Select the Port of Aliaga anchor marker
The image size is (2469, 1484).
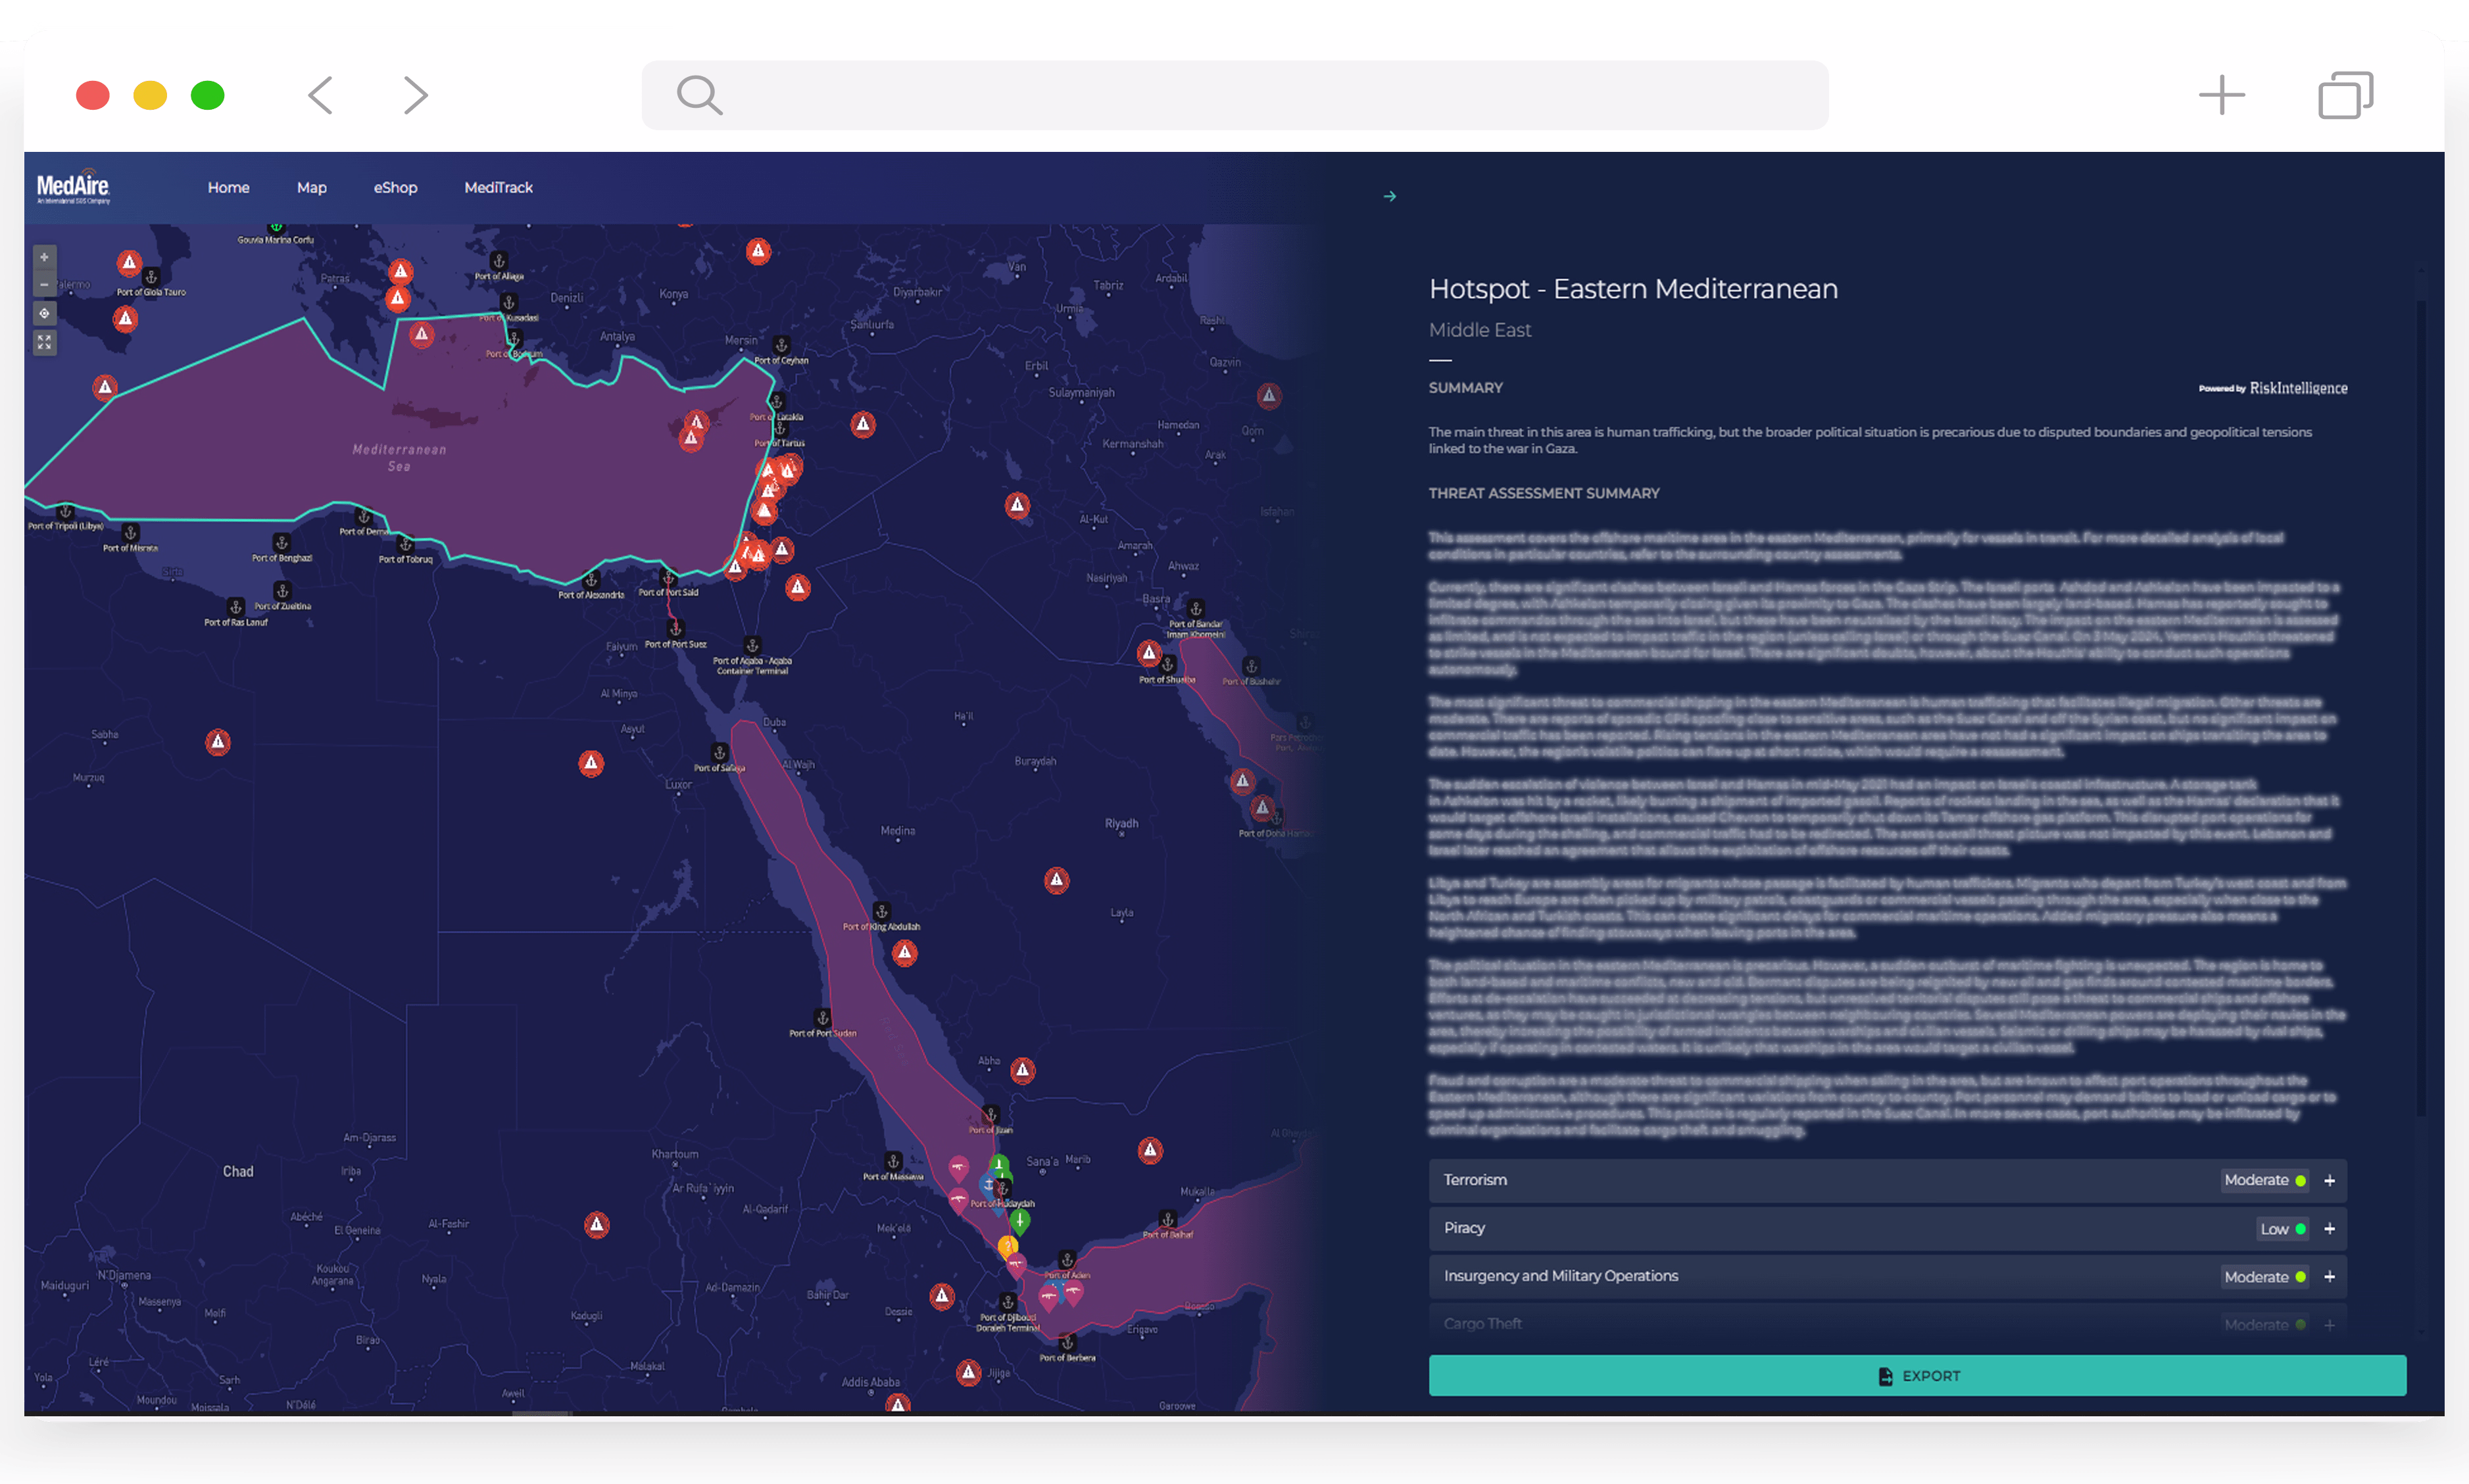coord(499,261)
